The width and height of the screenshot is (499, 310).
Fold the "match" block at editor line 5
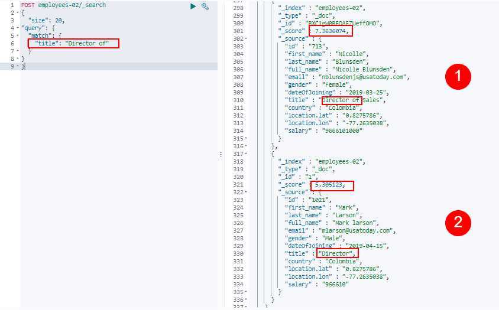(18, 35)
